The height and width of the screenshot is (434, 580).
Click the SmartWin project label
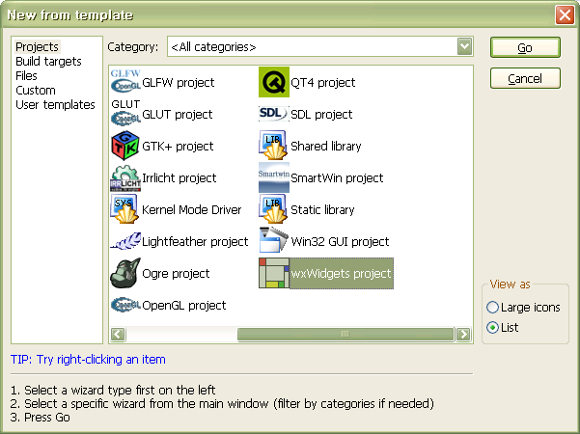pos(337,177)
